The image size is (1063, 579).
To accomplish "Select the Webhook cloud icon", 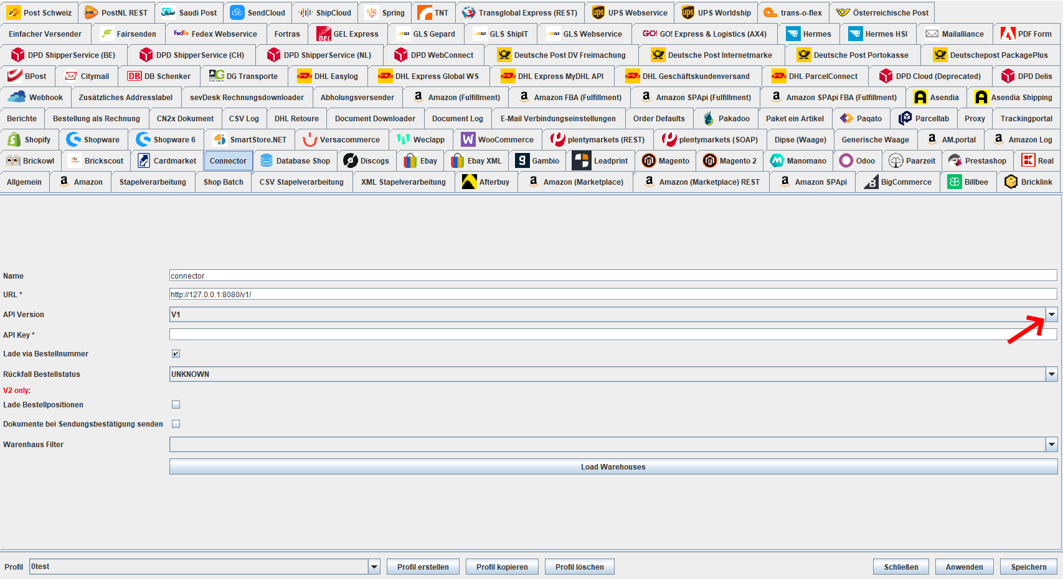I will [x=17, y=97].
